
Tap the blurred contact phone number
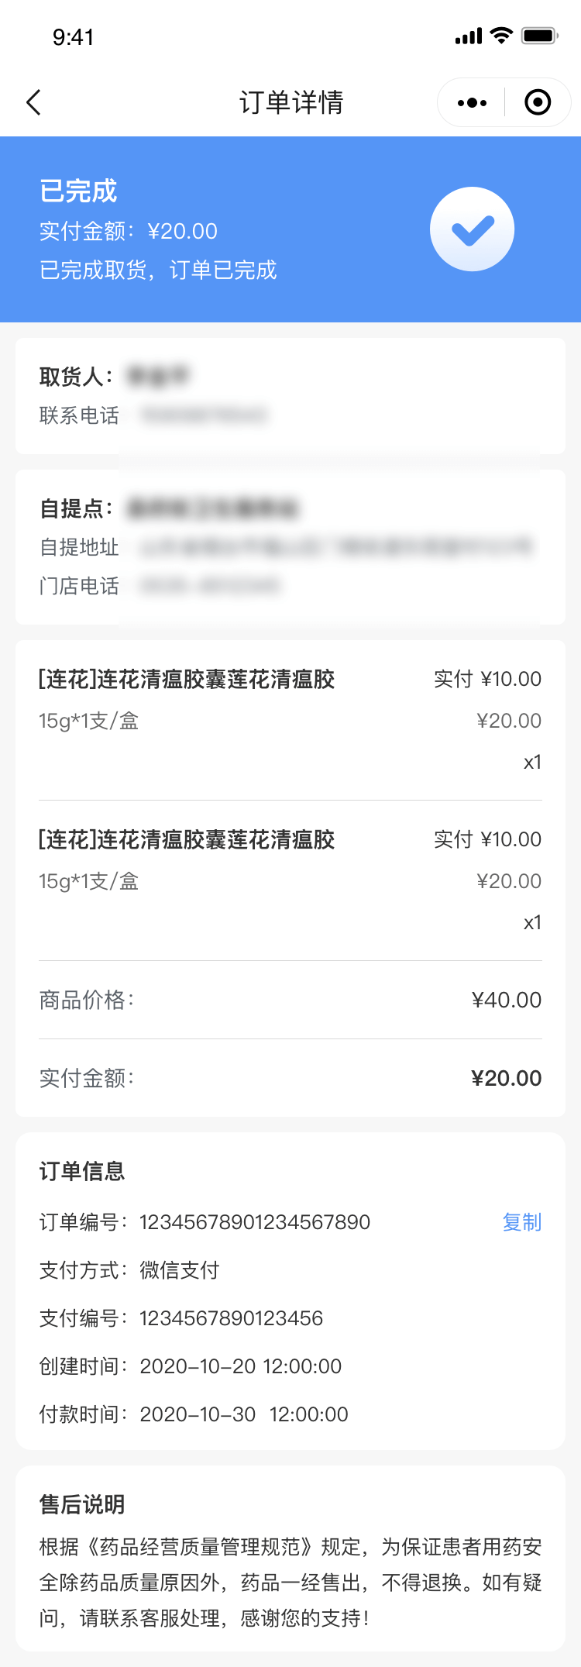(x=205, y=415)
